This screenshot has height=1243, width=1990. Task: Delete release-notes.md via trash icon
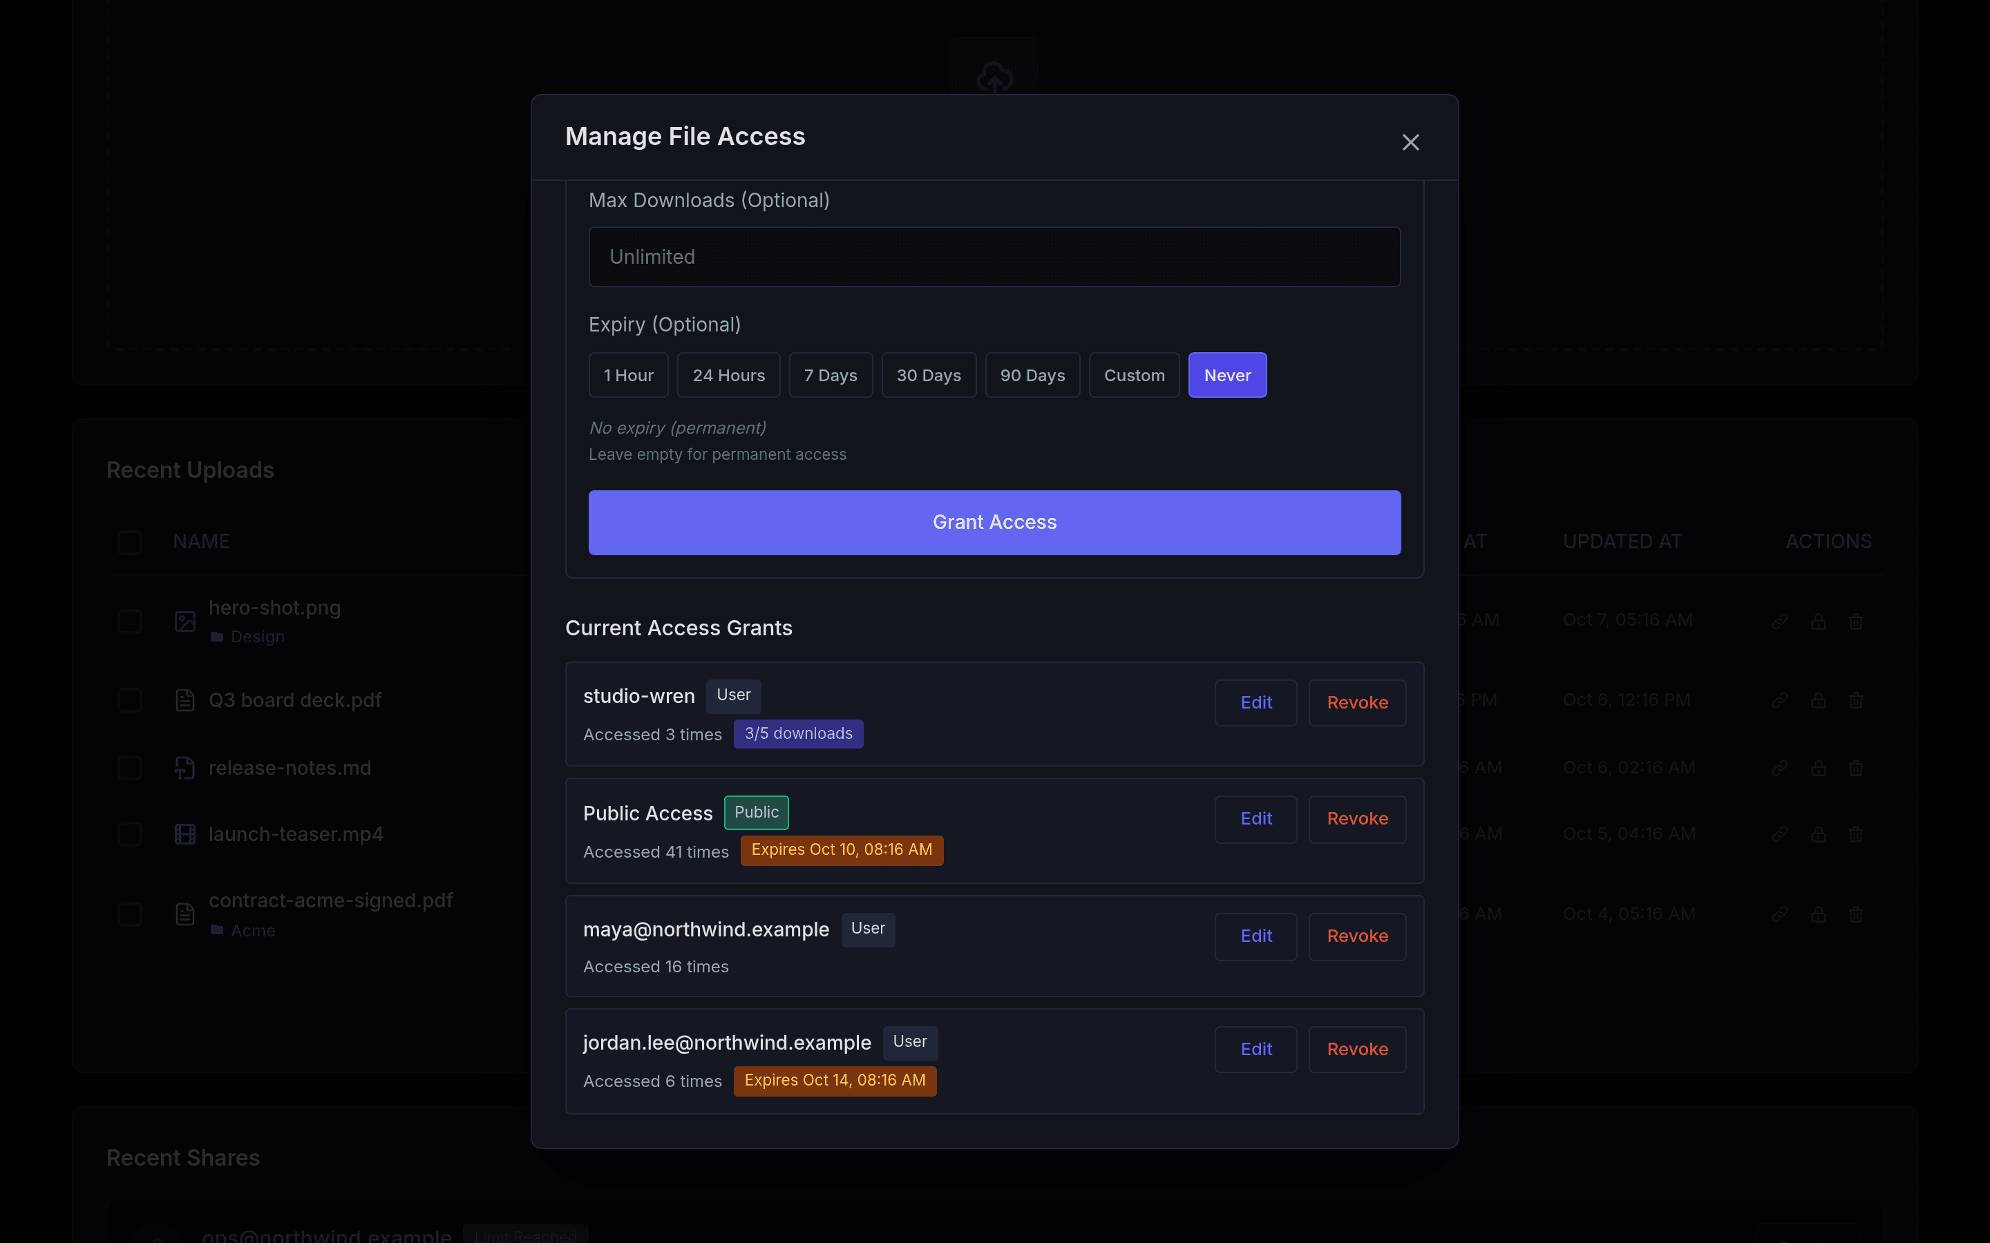click(1856, 768)
